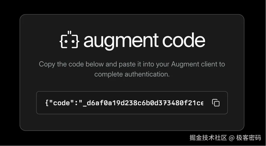Screen dimensions: 266x146
Task: Click the right curly brace of the logo
Action: point(76,41)
